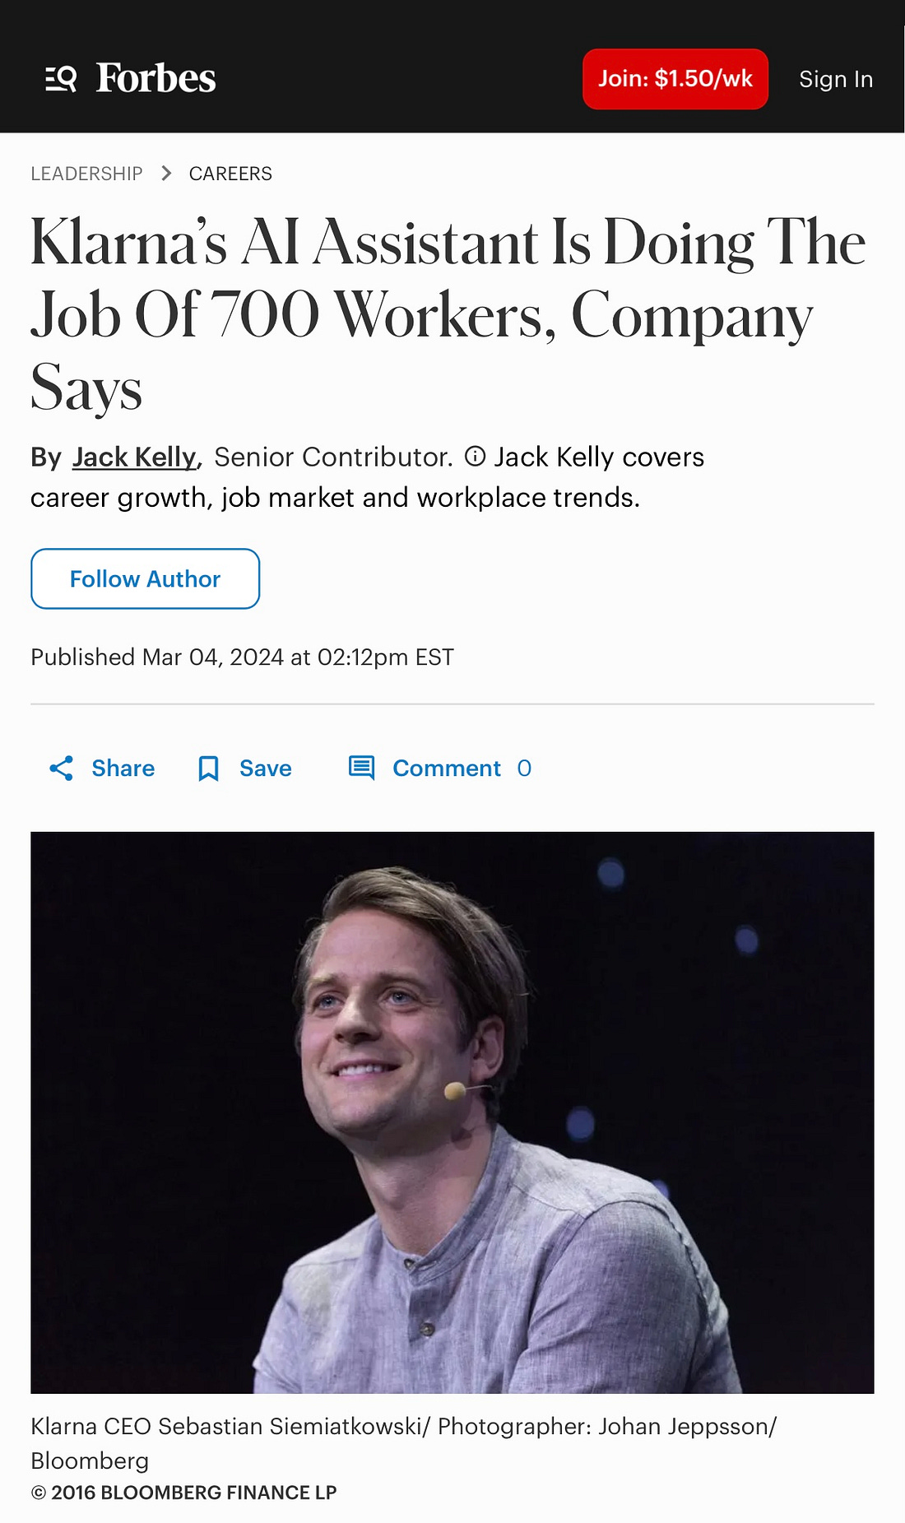
Task: Click the comment bubble icon
Action: click(361, 768)
